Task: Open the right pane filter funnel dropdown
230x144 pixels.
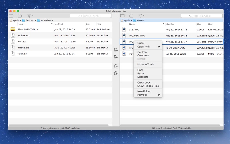Action: coord(141,16)
